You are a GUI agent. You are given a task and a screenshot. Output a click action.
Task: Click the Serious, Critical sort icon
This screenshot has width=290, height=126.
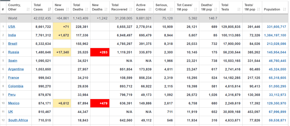pyautogui.click(x=171, y=10)
